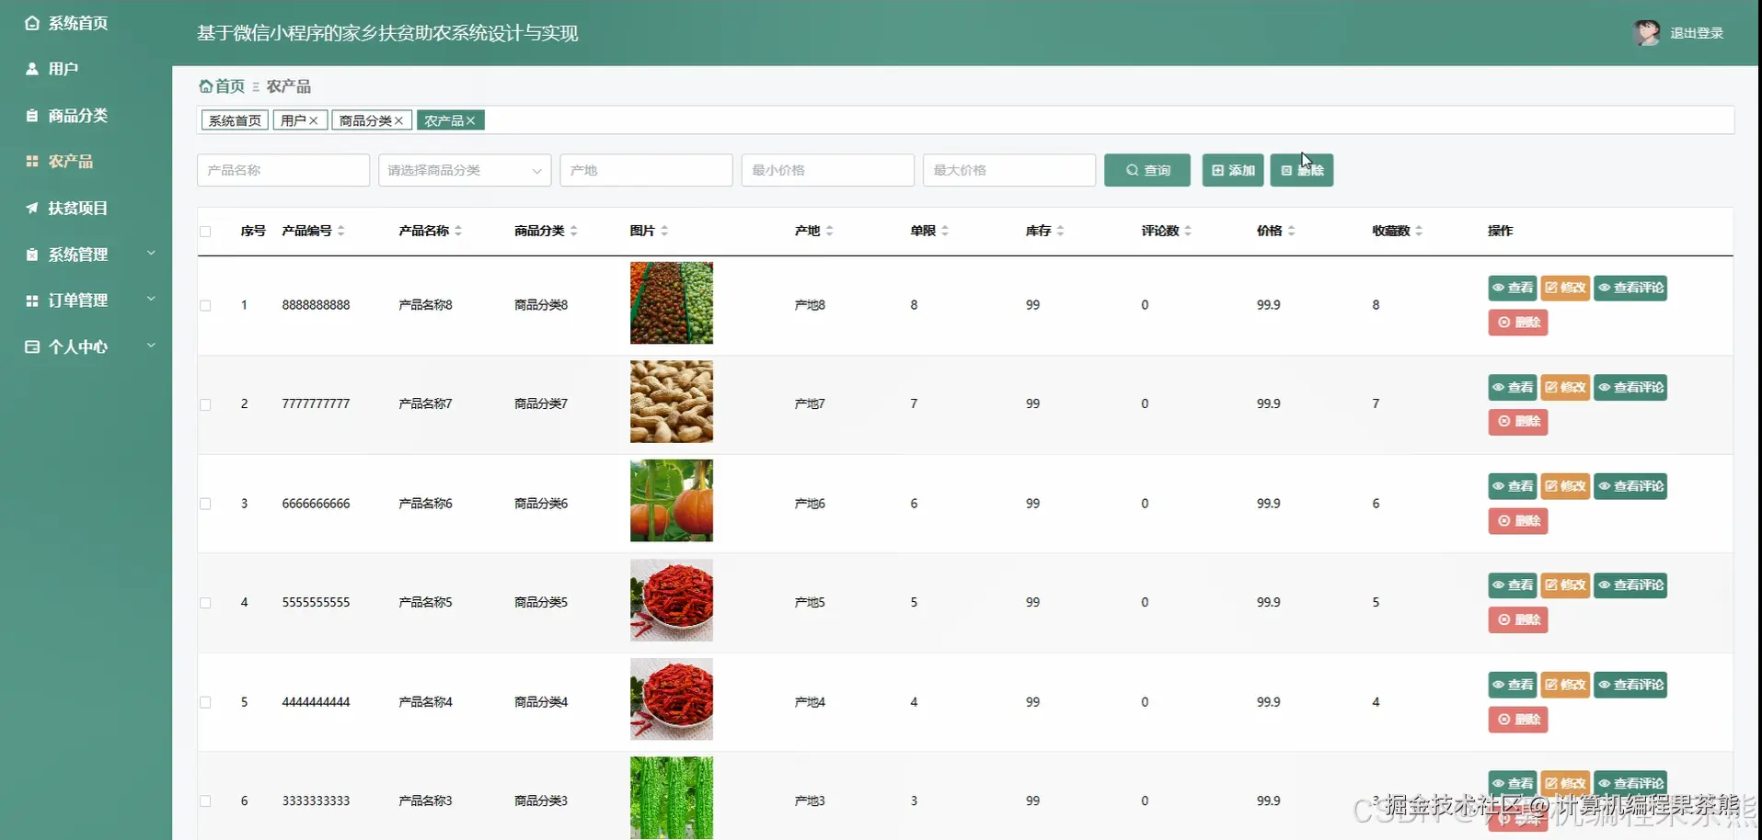Image resolution: width=1762 pixels, height=840 pixels.
Task: Open the 产品名称7 peanut thumbnail
Action: tap(672, 402)
